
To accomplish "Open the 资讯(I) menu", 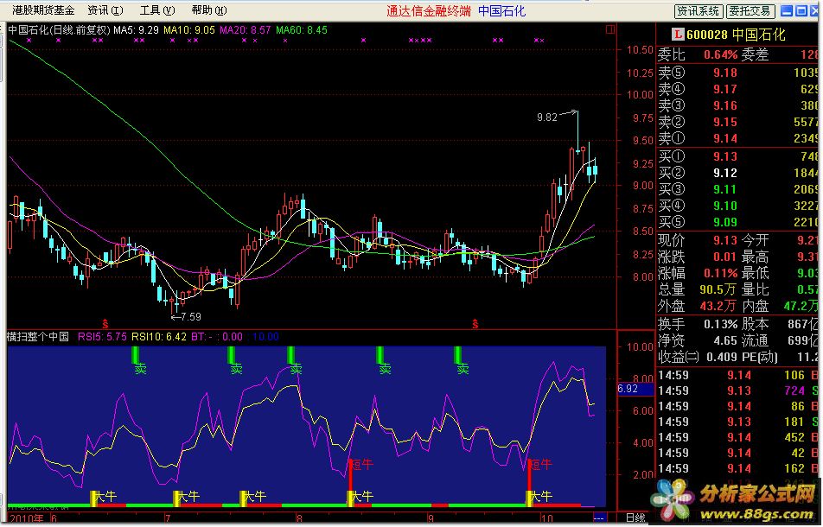I will (x=105, y=10).
